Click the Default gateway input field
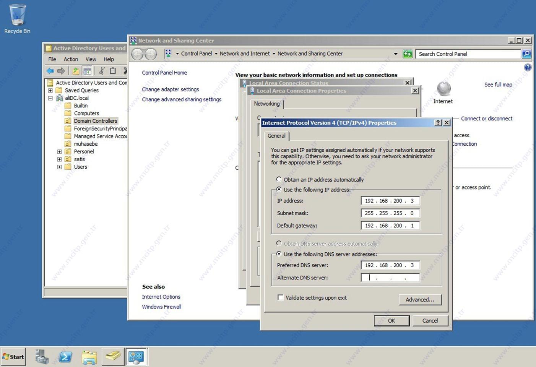The width and height of the screenshot is (536, 367). point(390,226)
